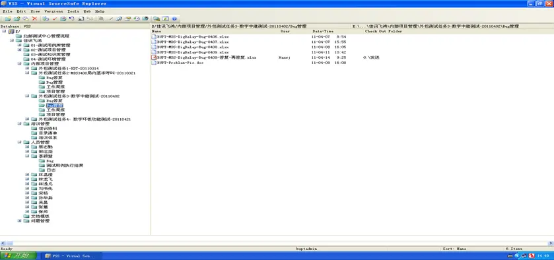Image resolution: width=554 pixels, height=260 pixels.
Task: Select the checked-out file icon for 0409-答复-再答复.xlsx
Action: click(154, 57)
